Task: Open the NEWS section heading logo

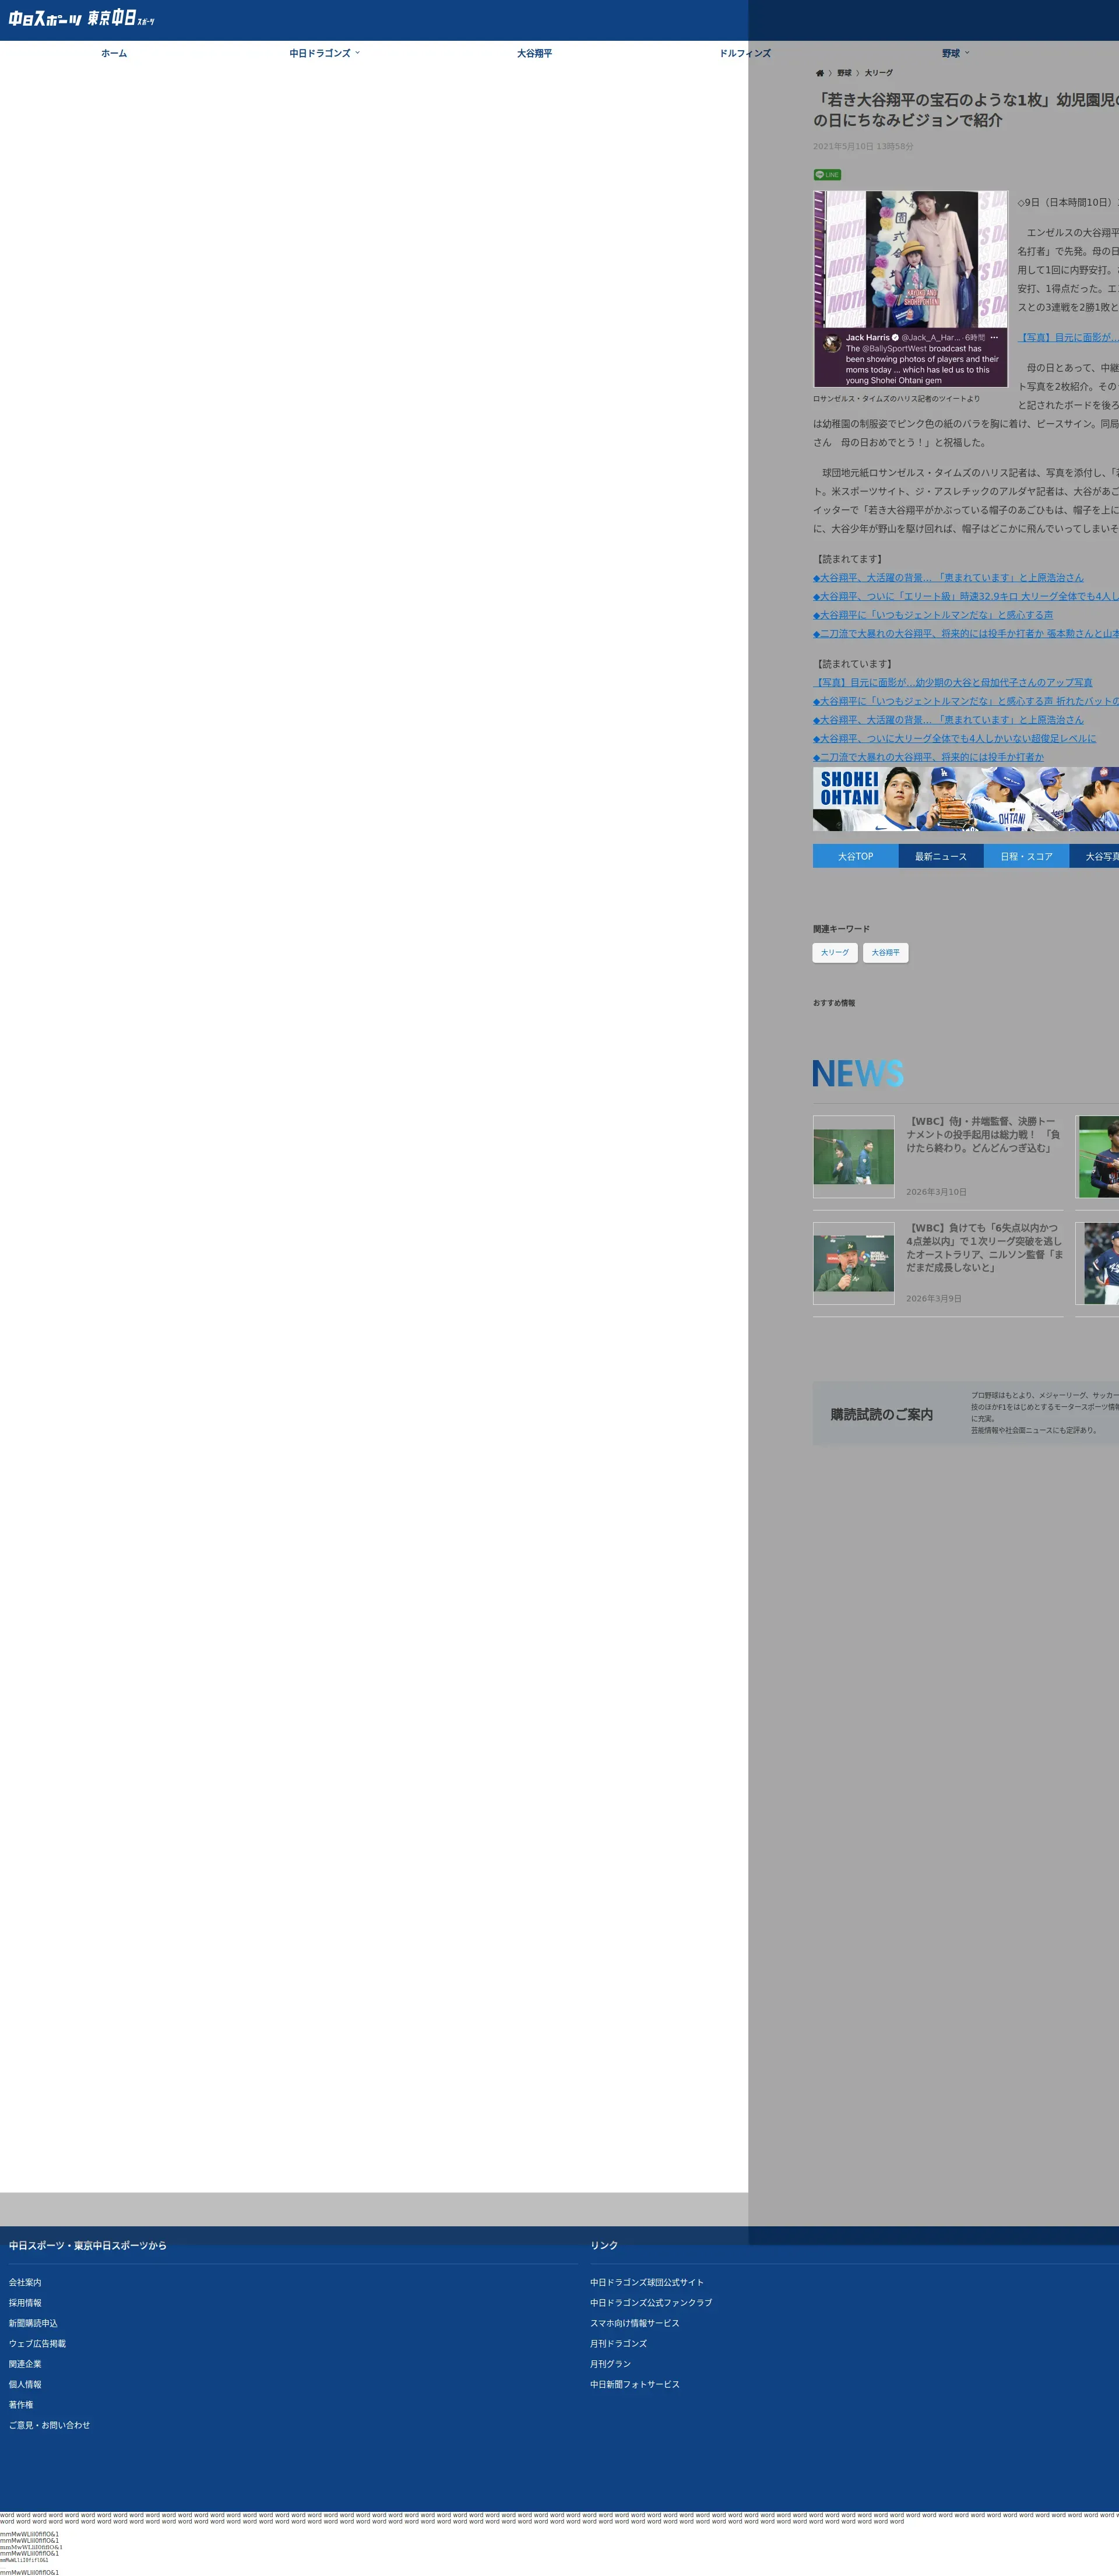Action: tap(857, 1074)
